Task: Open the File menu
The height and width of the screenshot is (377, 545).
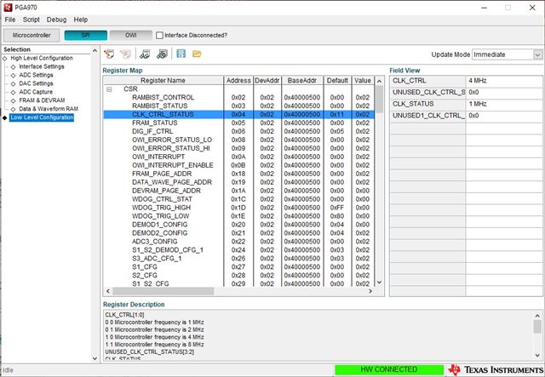Action: [10, 20]
